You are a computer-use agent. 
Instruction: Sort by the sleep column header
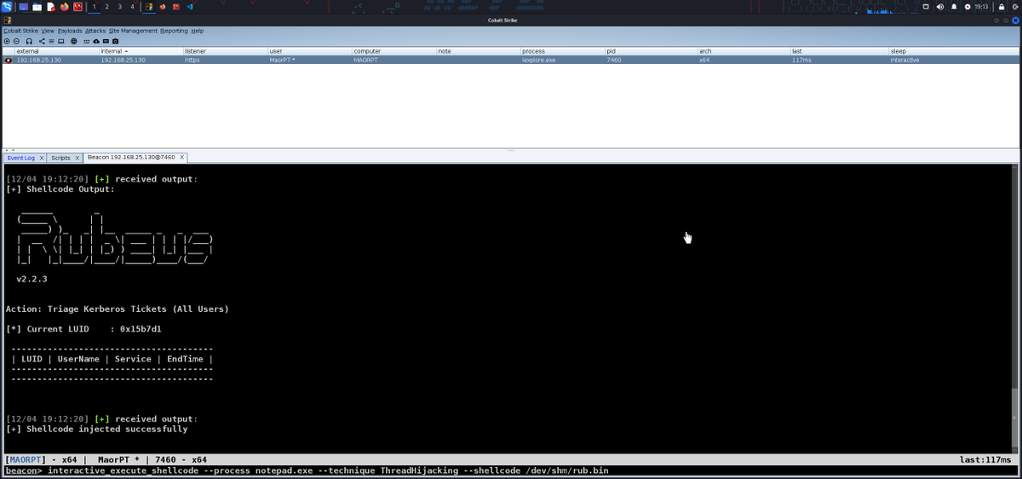955,51
